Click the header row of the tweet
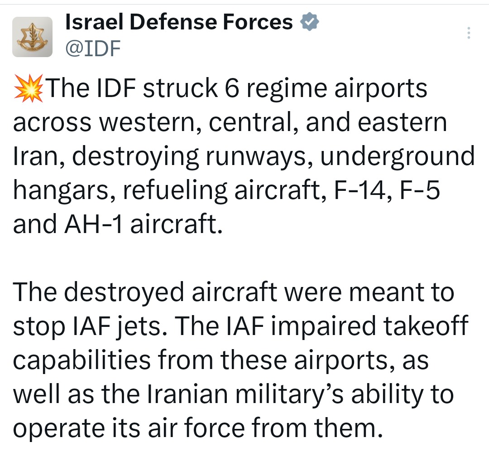The height and width of the screenshot is (452, 489). pos(181,34)
